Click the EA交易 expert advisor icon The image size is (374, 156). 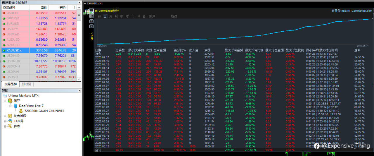[10, 121]
